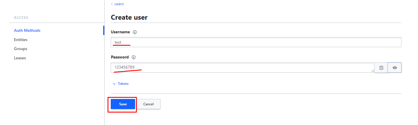The height and width of the screenshot is (125, 418).
Task: Click the Password field label
Action: [120, 57]
